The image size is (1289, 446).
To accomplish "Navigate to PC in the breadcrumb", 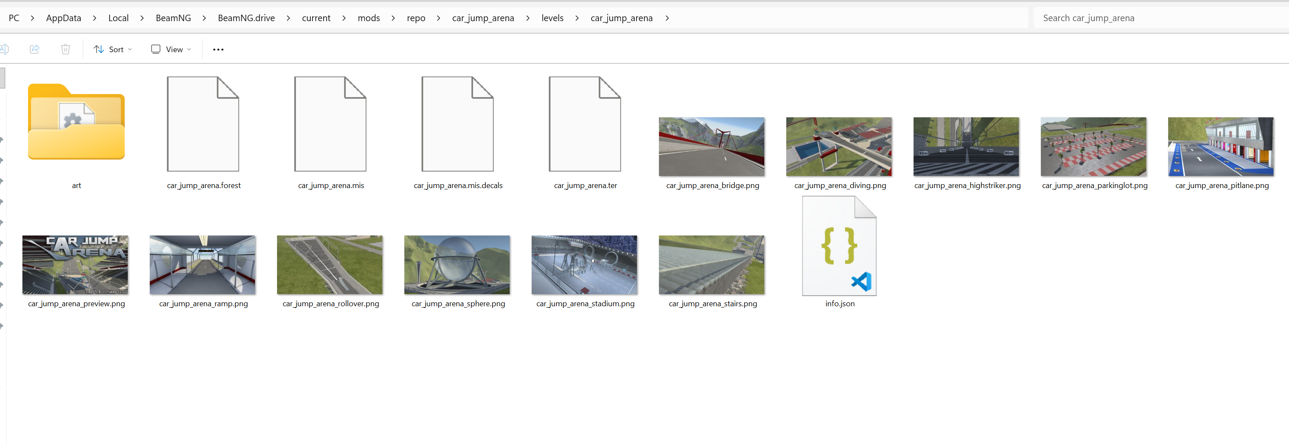I will point(14,18).
